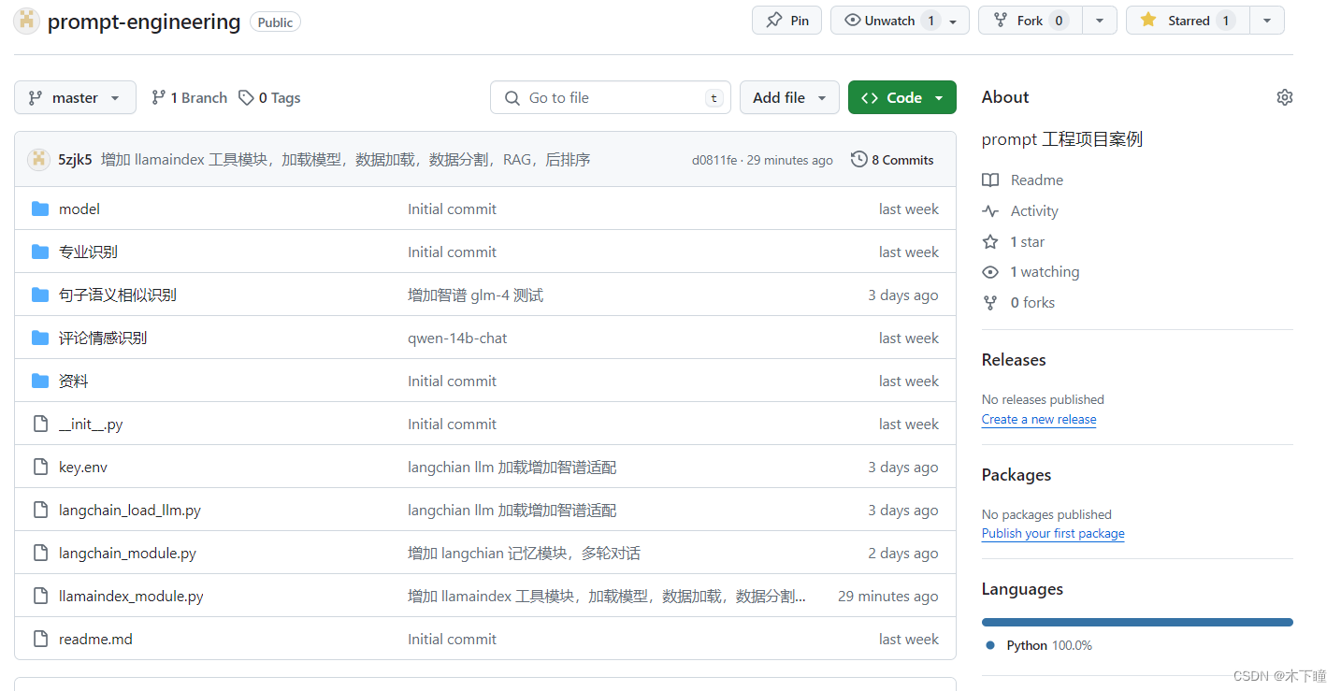Image resolution: width=1341 pixels, height=691 pixels.
Task: Open the 1 Branch link
Action: (x=190, y=97)
